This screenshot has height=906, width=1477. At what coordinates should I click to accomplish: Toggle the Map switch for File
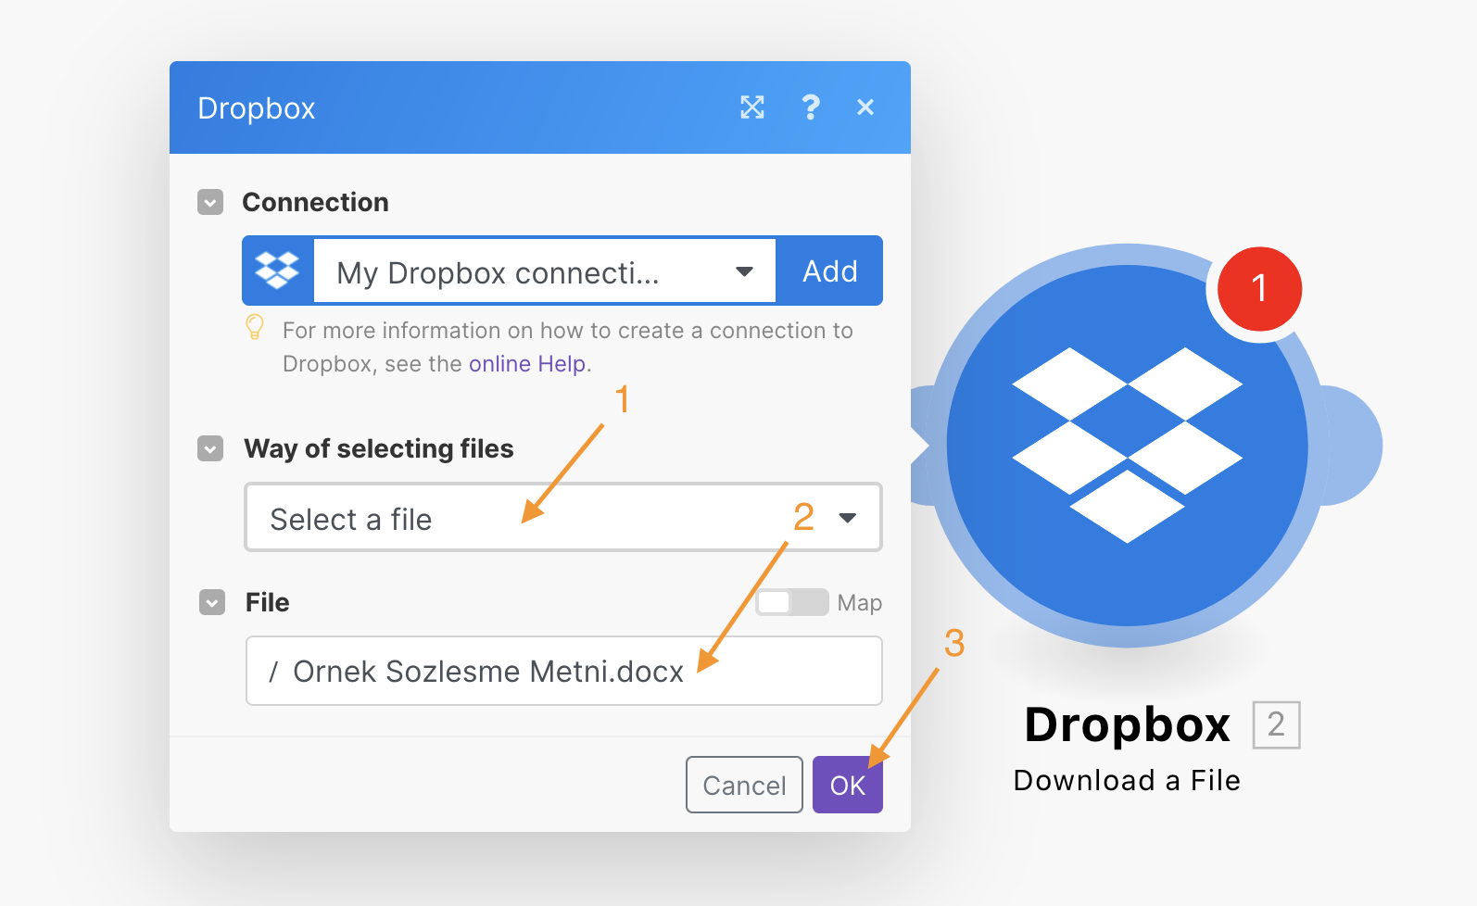[792, 602]
